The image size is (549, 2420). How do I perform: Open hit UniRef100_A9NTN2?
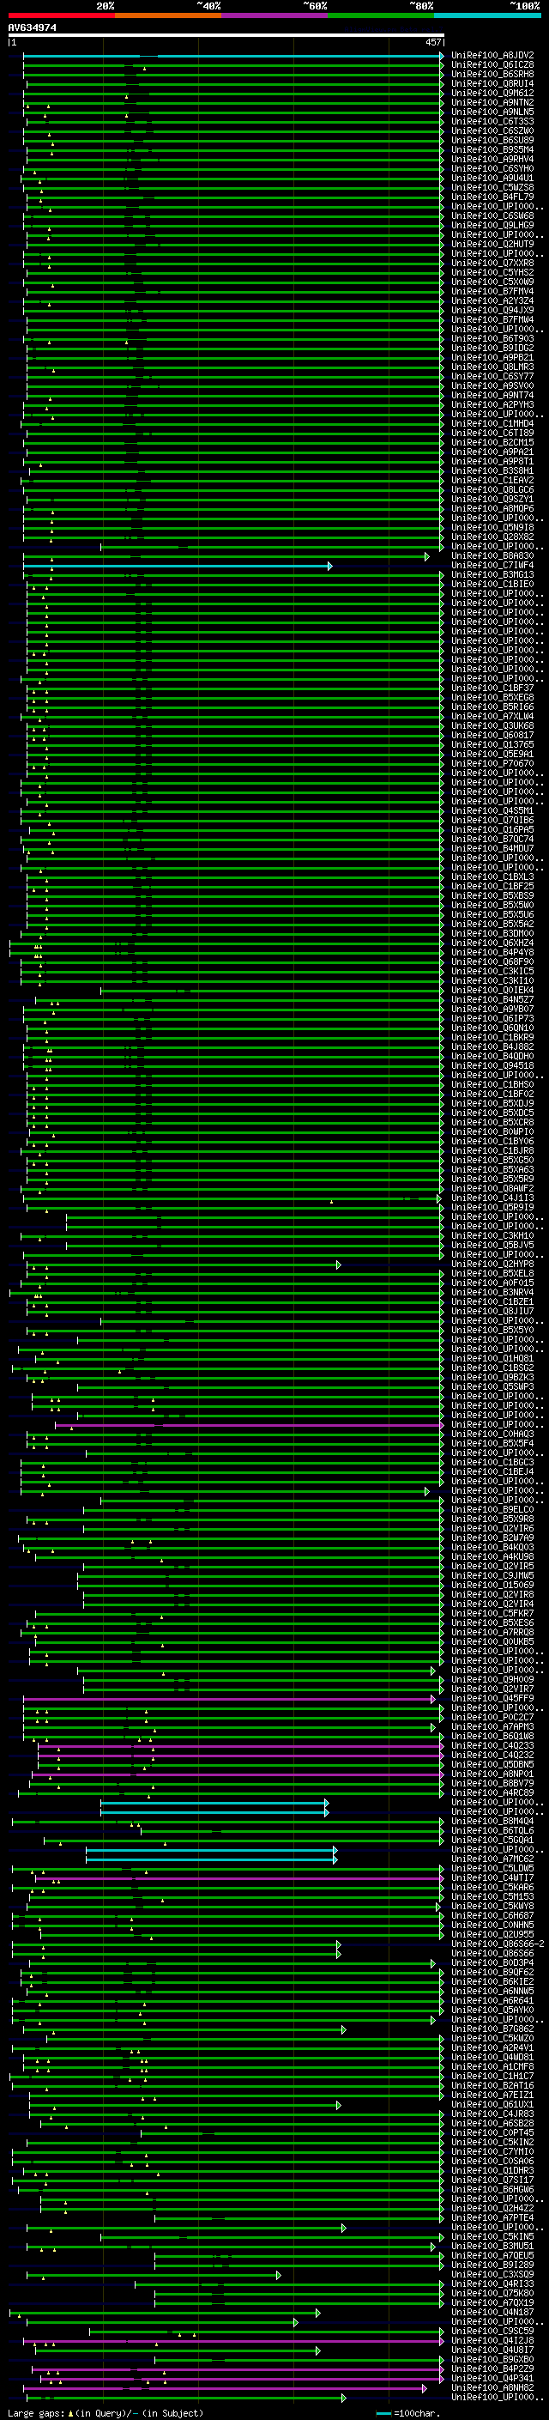point(492,102)
